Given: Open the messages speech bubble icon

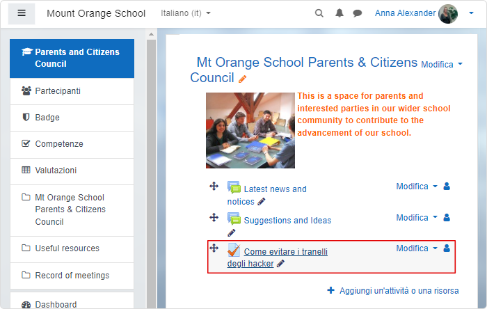Looking at the screenshot, I should point(358,13).
